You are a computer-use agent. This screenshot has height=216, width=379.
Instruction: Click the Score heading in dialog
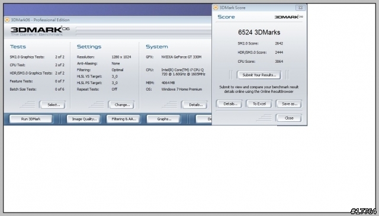(226, 17)
